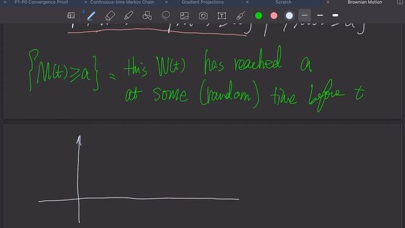Switch to Brownian Motion tab
The width and height of the screenshot is (405, 228).
pos(364,2)
